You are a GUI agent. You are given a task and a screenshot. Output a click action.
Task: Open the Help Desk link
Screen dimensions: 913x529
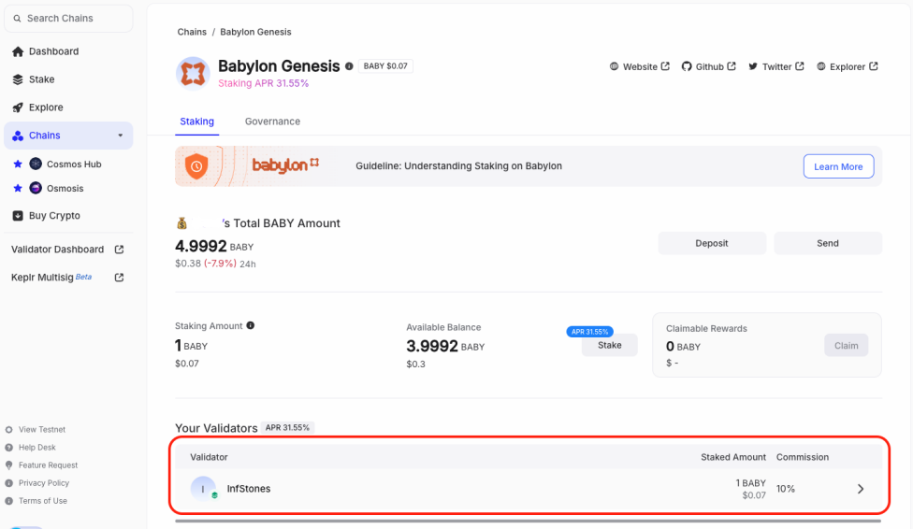pyautogui.click(x=37, y=448)
